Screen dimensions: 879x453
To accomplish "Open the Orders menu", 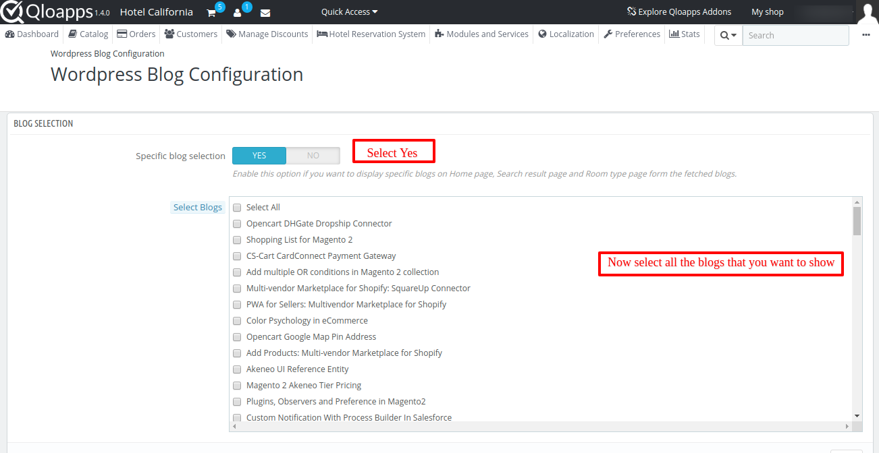I will 136,34.
